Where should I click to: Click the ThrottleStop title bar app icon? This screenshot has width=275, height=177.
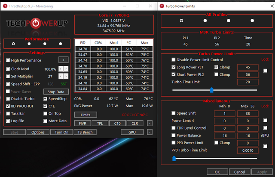click(5, 6)
